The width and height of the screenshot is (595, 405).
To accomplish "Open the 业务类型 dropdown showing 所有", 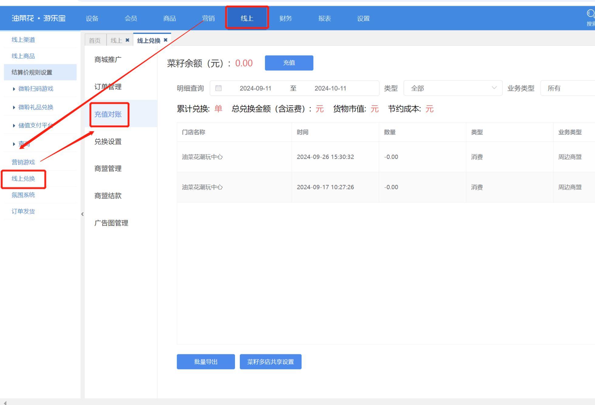I will 568,88.
